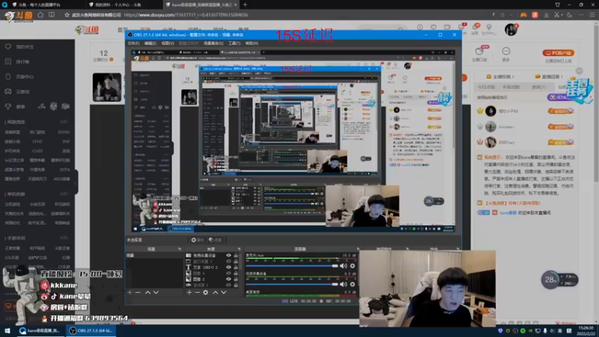Hide the Text (GDI+) 2 source
Screen dimensions: 599x337
coord(228,267)
